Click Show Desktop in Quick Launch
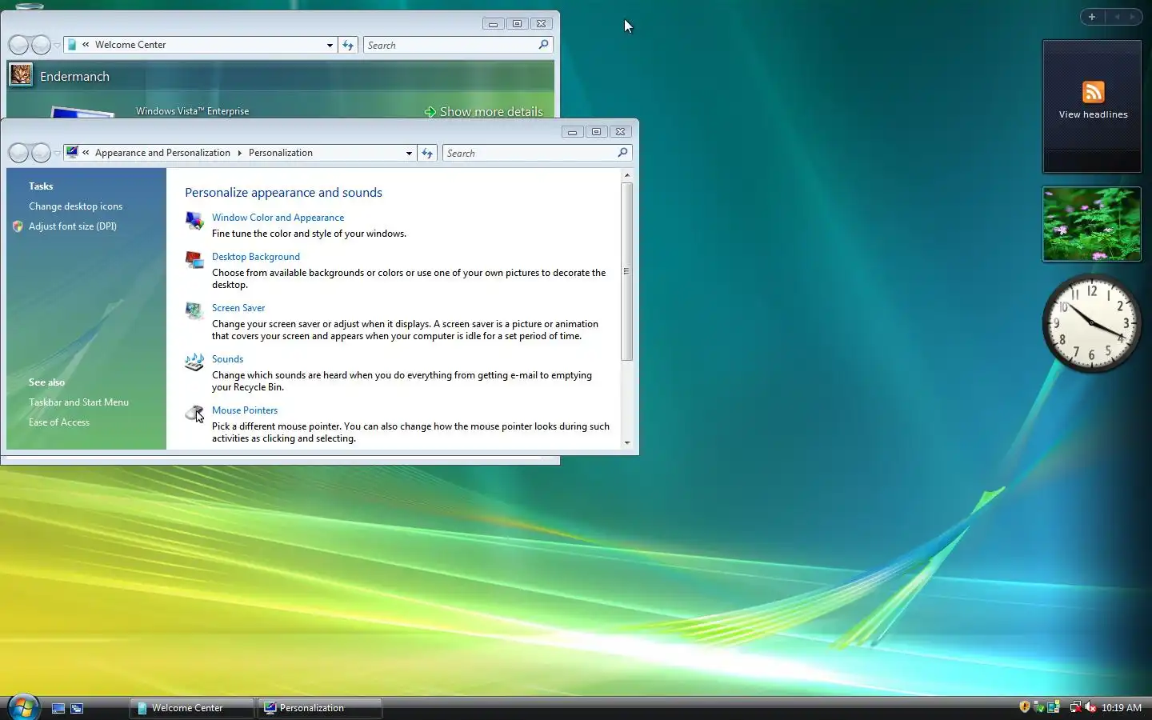The image size is (1152, 720). click(x=58, y=708)
